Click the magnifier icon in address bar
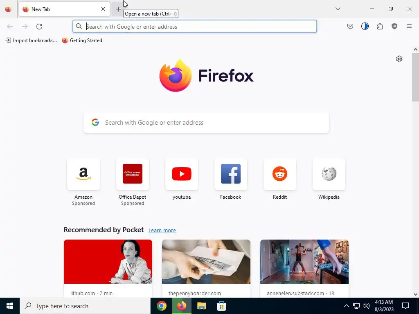 click(79, 26)
